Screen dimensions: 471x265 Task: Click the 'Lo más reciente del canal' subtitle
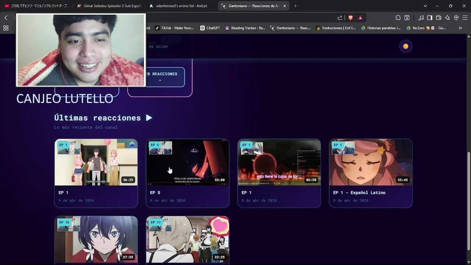[x=86, y=127]
